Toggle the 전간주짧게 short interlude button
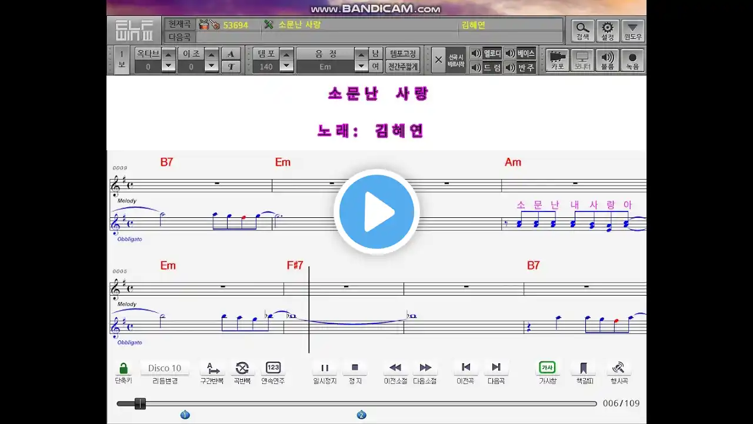The image size is (753, 424). (x=403, y=67)
